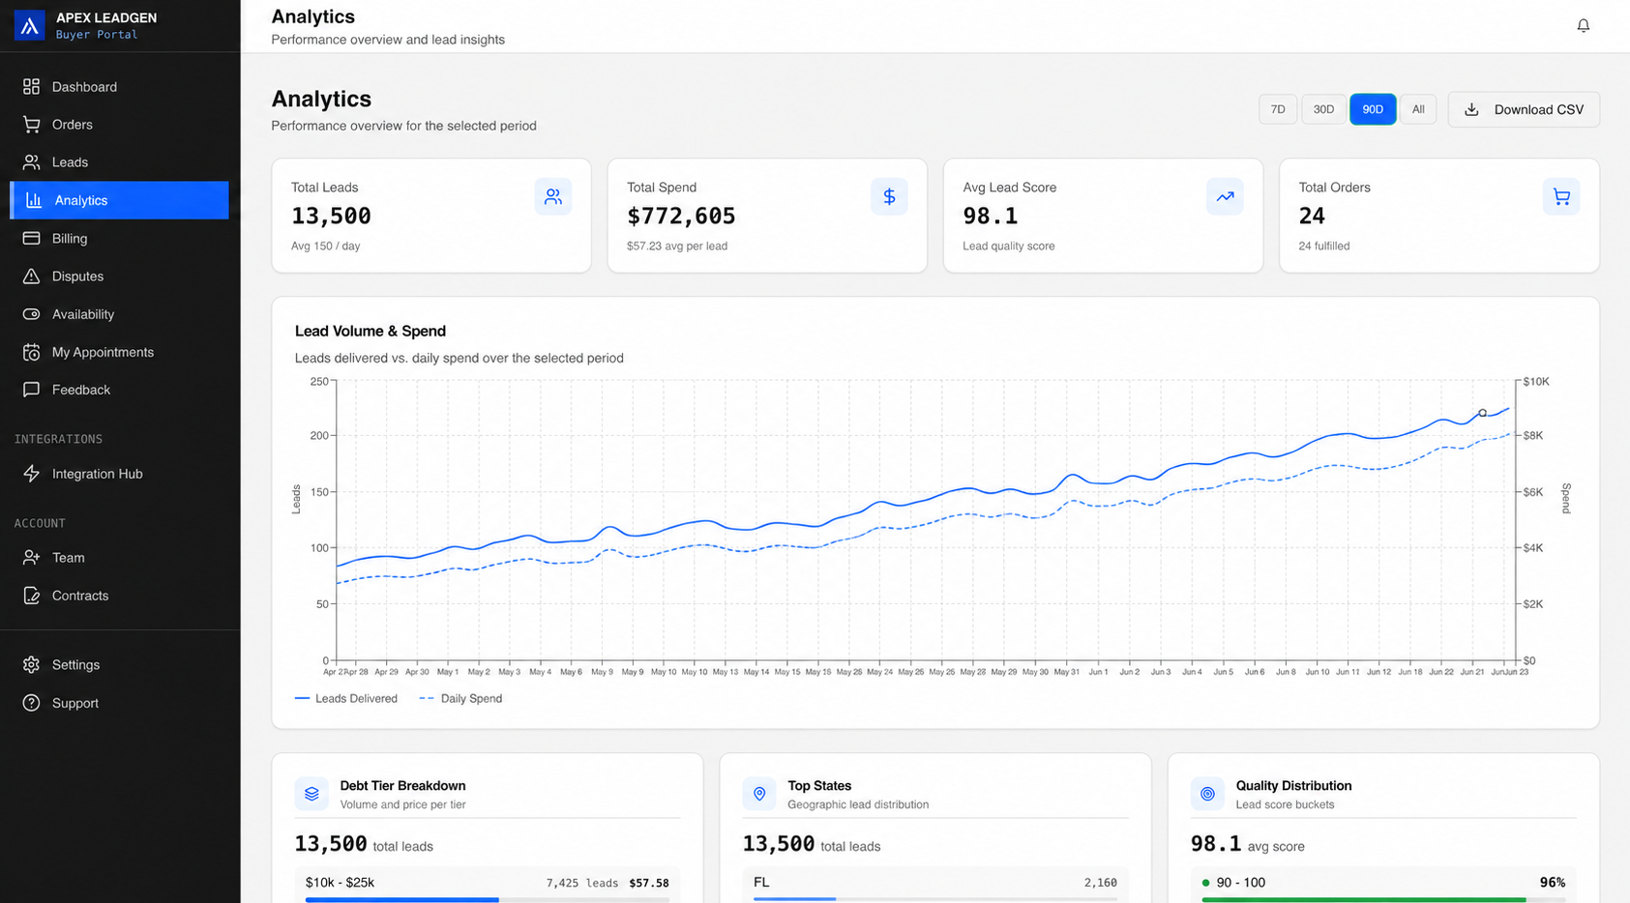Click the Availability toggle icon in sidebar
The width and height of the screenshot is (1630, 903).
tap(31, 314)
